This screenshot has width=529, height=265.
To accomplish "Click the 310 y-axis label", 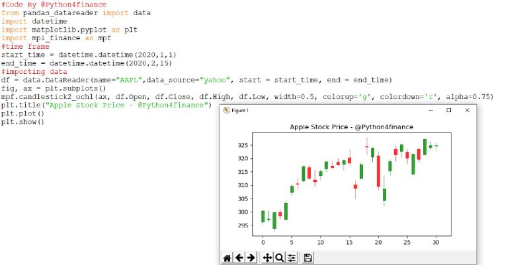I will tap(243, 185).
